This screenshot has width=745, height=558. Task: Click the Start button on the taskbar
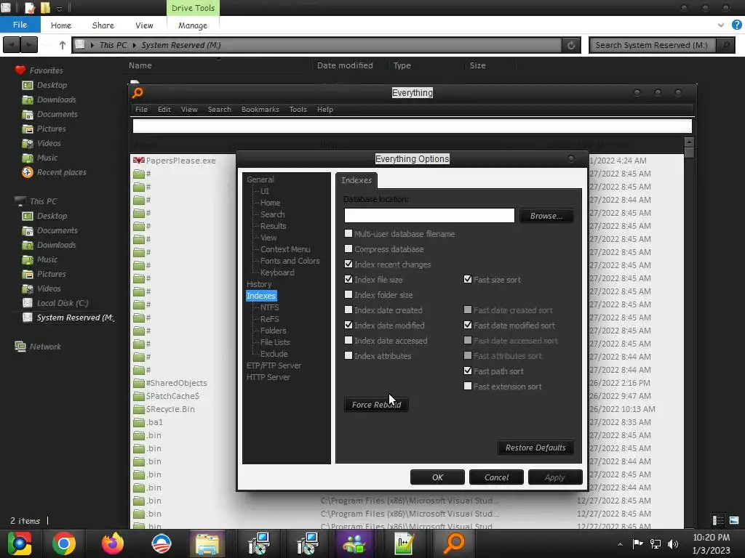(x=20, y=543)
